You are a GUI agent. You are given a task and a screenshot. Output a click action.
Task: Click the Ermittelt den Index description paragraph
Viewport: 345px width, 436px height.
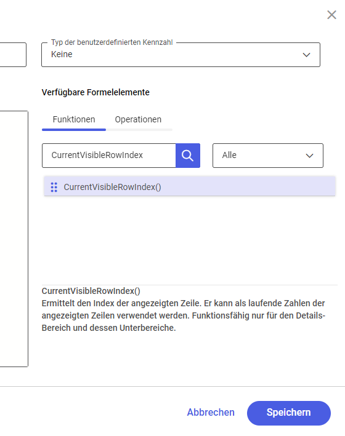[184, 315]
